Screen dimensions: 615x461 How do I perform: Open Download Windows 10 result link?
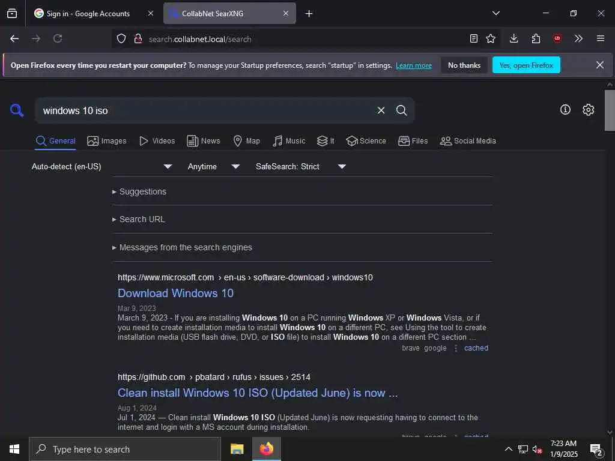point(176,293)
